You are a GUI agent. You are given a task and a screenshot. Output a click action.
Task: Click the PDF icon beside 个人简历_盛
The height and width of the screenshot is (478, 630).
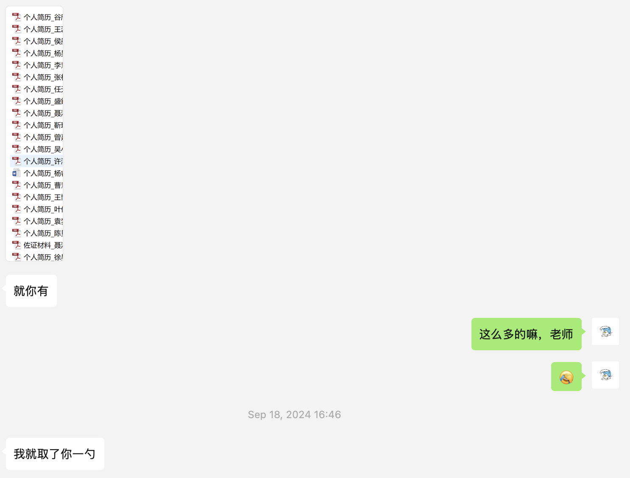coord(16,101)
